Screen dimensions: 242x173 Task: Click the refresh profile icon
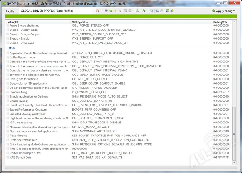[106, 11]
